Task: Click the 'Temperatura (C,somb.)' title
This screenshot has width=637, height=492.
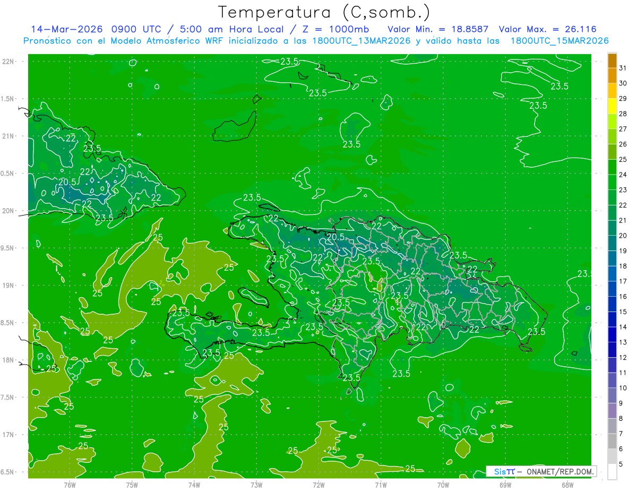Action: pos(324,13)
